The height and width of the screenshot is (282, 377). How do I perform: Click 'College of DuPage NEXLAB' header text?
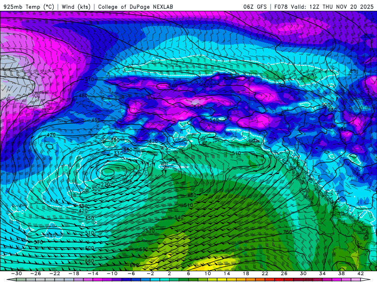135,7
